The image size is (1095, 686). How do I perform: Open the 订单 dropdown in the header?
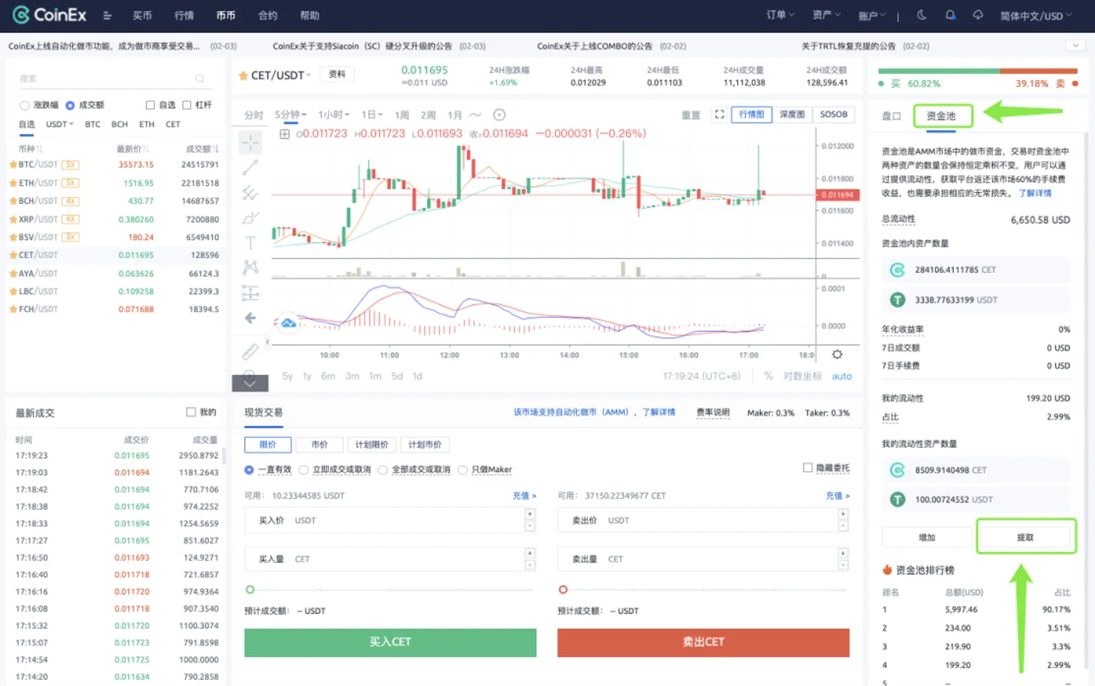[780, 15]
